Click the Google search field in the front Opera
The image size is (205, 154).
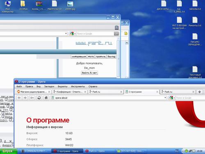coord(190,98)
